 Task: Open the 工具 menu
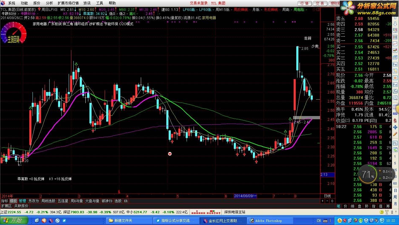tap(99, 3)
